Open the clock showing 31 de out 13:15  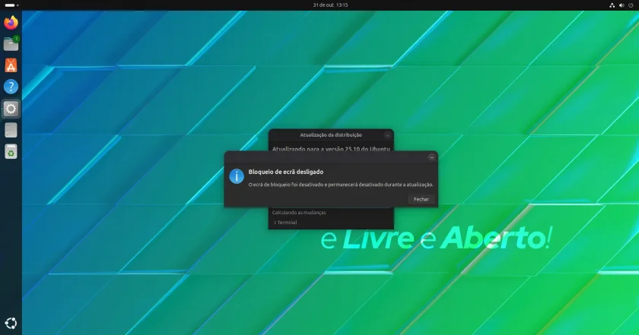click(330, 5)
